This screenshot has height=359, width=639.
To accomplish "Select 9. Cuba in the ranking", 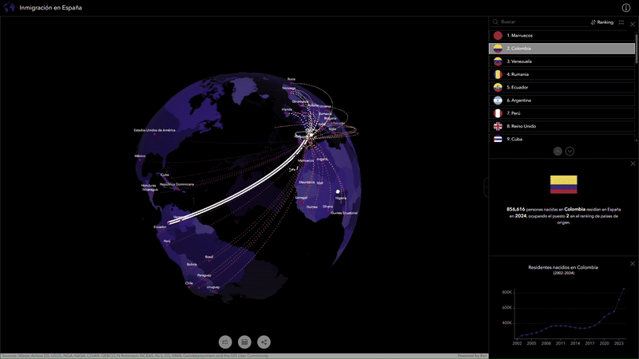I will point(562,139).
